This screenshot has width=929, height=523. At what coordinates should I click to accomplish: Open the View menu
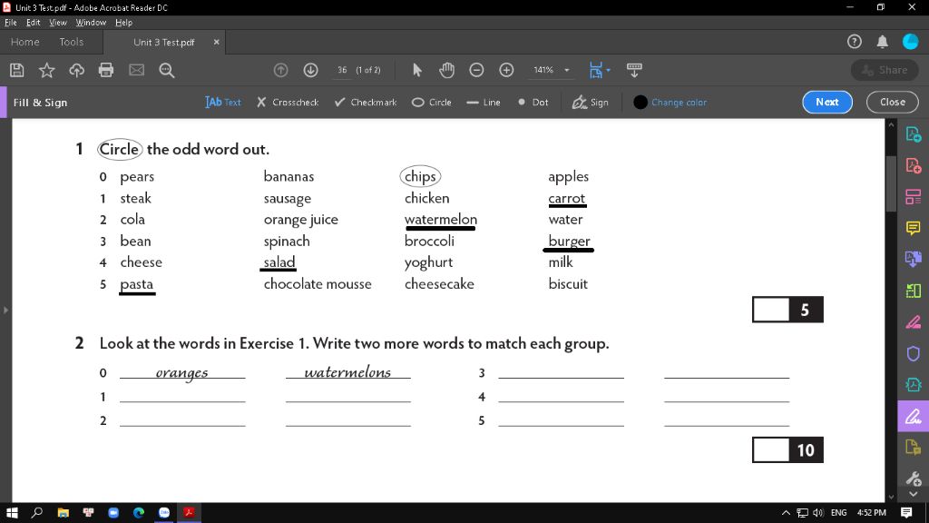click(57, 23)
